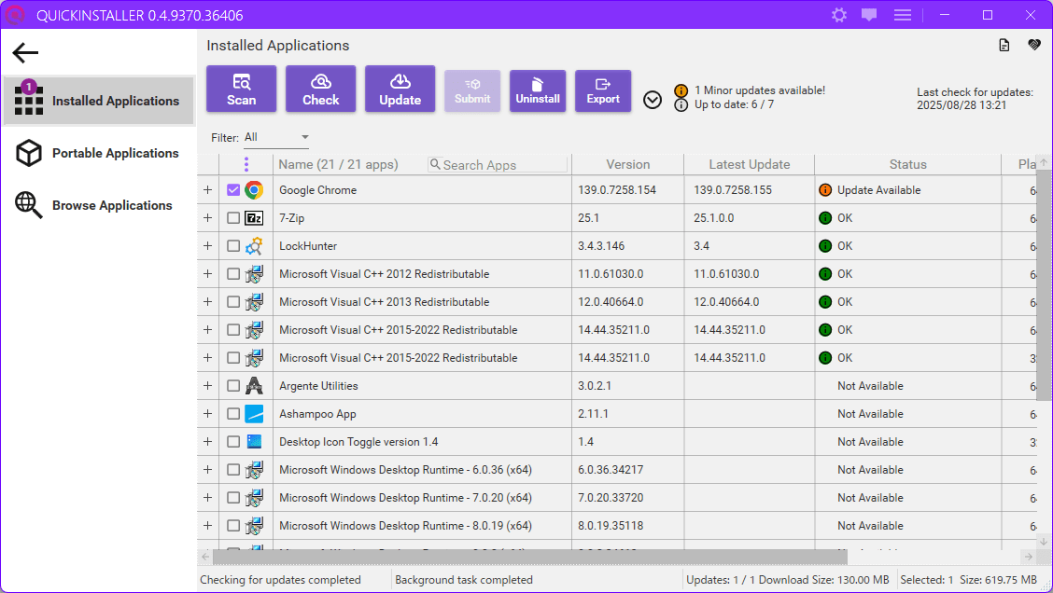The image size is (1053, 593).
Task: Click the Submit button
Action: click(x=472, y=90)
